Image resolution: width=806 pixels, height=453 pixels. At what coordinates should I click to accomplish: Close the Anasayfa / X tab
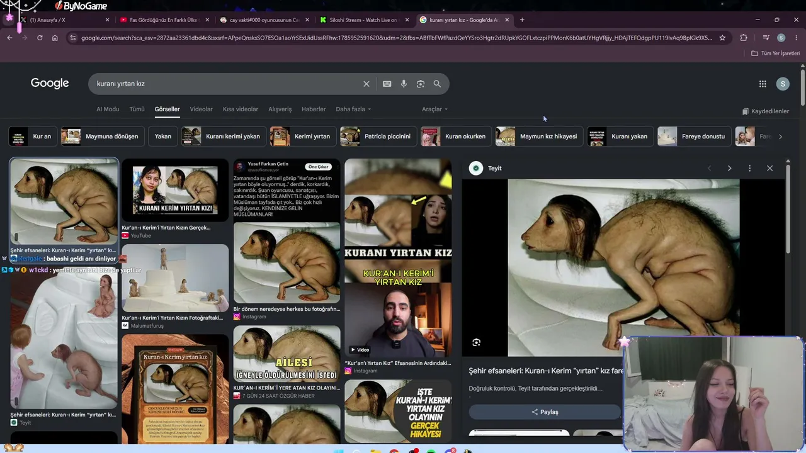pos(107,20)
